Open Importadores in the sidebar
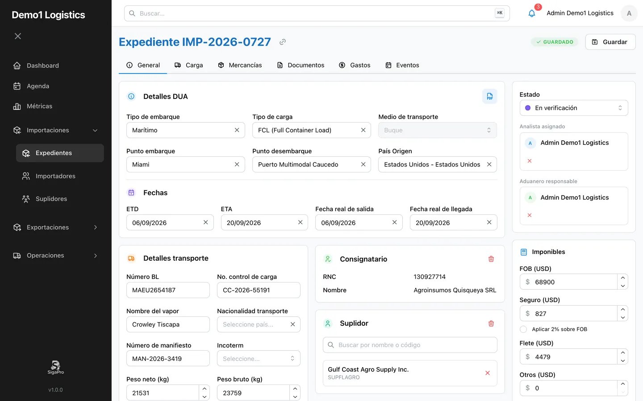 [x=60, y=176]
